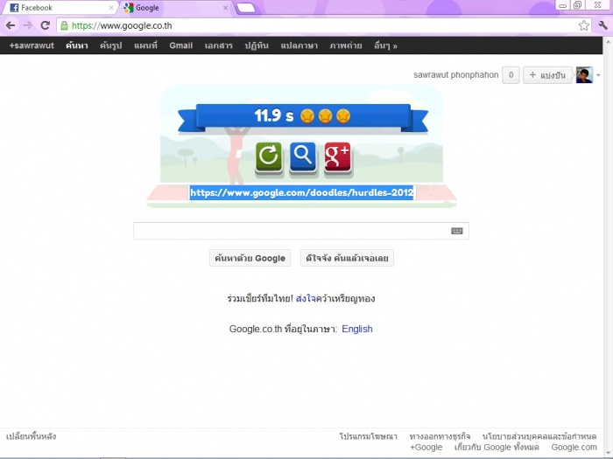The height and width of the screenshot is (459, 613).
Task: Follow the ส่งใจ link
Action: coord(306,299)
